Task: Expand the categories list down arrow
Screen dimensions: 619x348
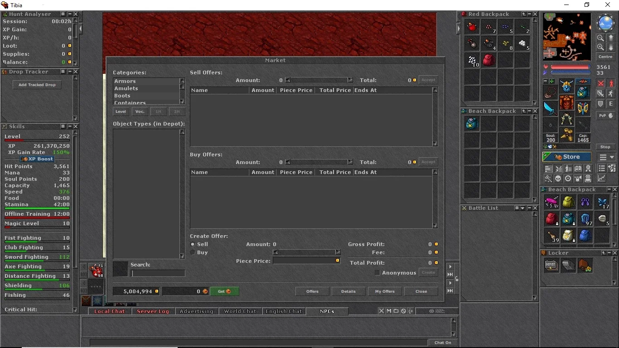Action: coord(182,102)
